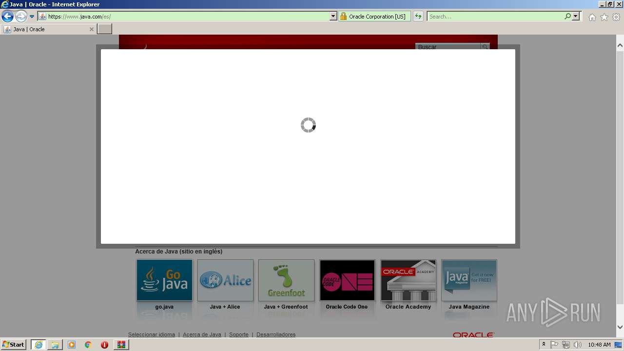Launch Opera from the taskbar

[x=104, y=345]
